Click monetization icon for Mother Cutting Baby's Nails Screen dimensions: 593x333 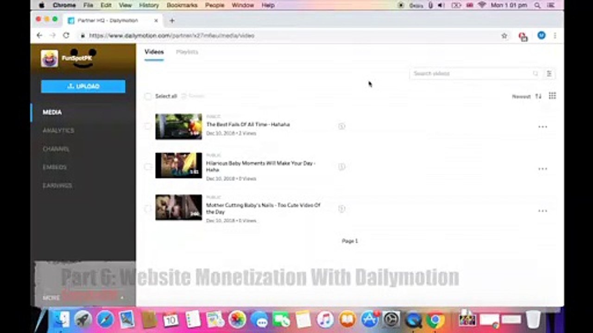[342, 209]
